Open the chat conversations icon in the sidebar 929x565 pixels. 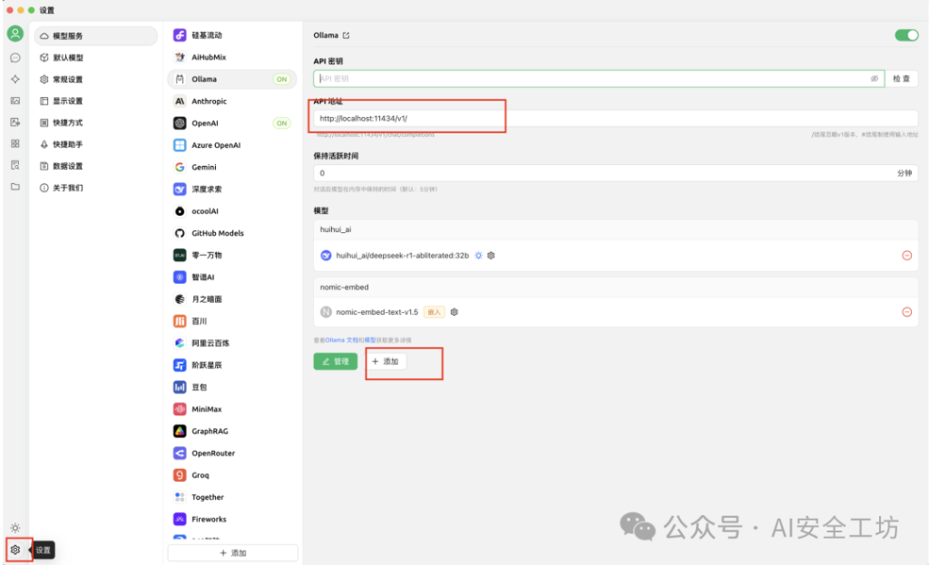click(15, 56)
